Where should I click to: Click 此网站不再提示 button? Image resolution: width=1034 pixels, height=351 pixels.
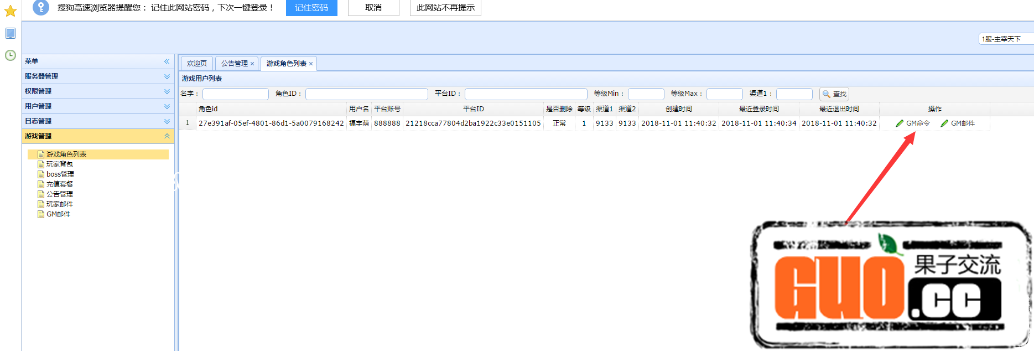445,8
